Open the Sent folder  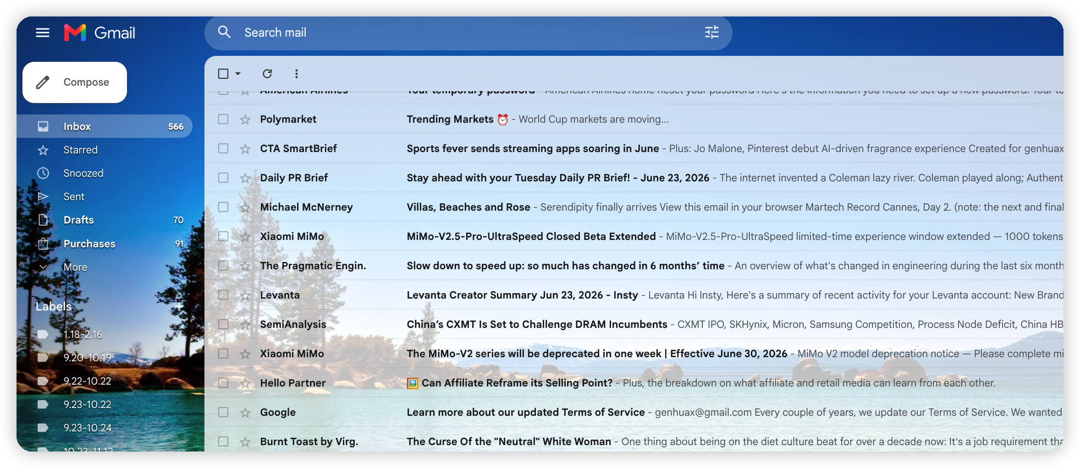coord(105,196)
